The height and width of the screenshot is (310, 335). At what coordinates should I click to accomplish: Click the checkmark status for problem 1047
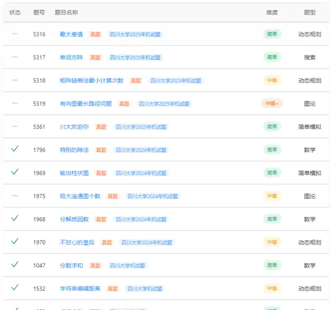pos(15,264)
